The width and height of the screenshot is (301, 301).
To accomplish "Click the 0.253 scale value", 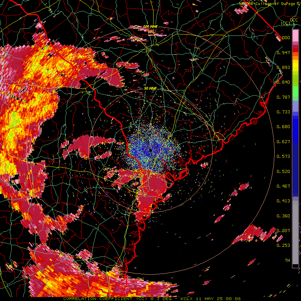I will tap(283, 245).
